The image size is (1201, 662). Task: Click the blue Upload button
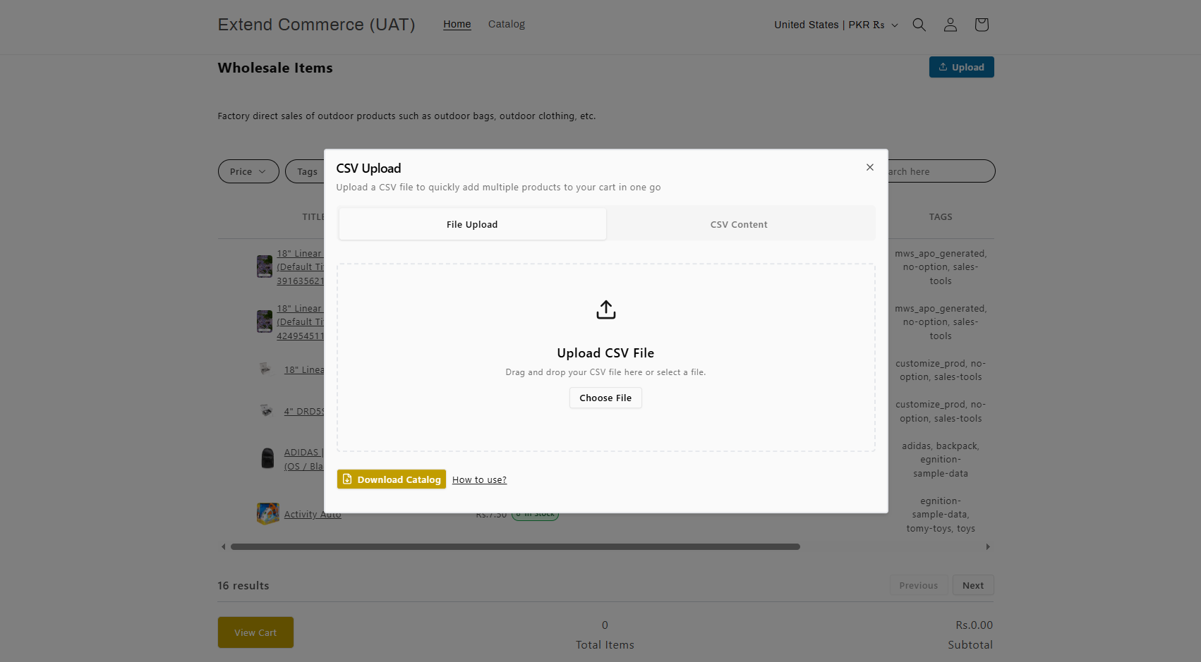[x=961, y=67]
